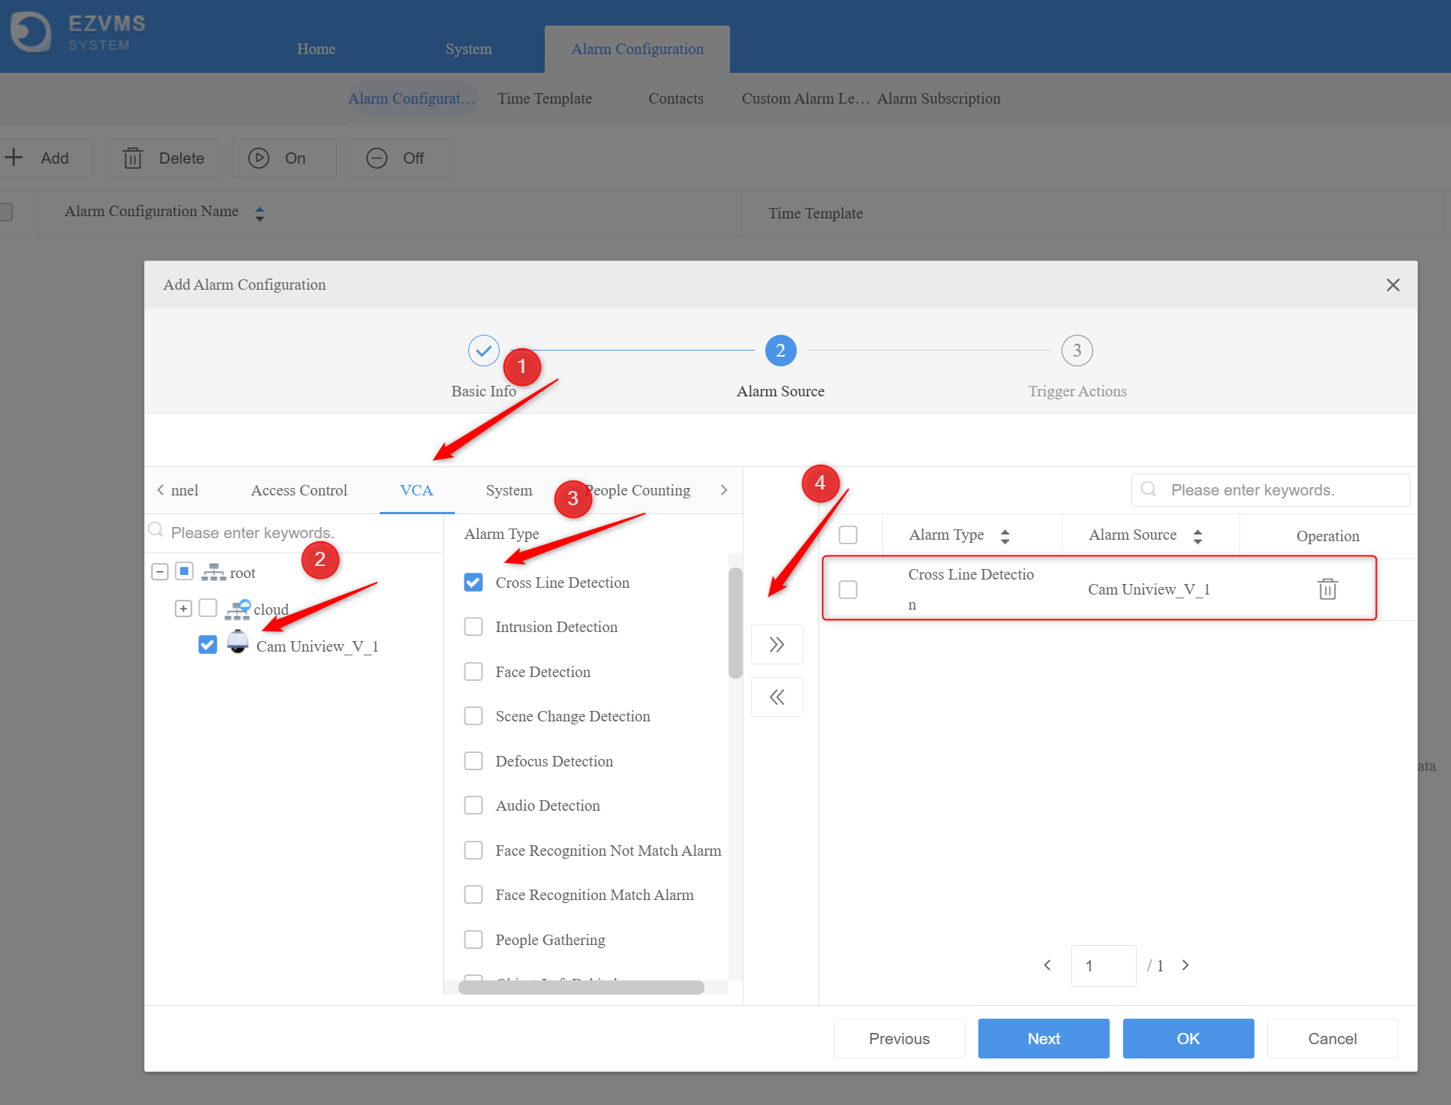This screenshot has height=1105, width=1451.
Task: Select all rows in selected alarms table
Action: (848, 535)
